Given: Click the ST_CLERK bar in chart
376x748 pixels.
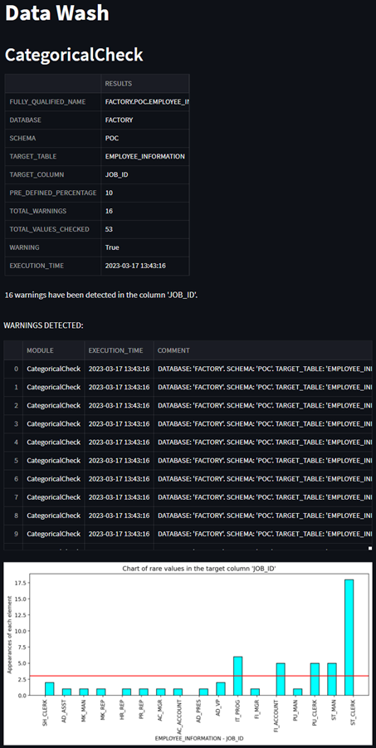Looking at the screenshot, I should point(349,638).
